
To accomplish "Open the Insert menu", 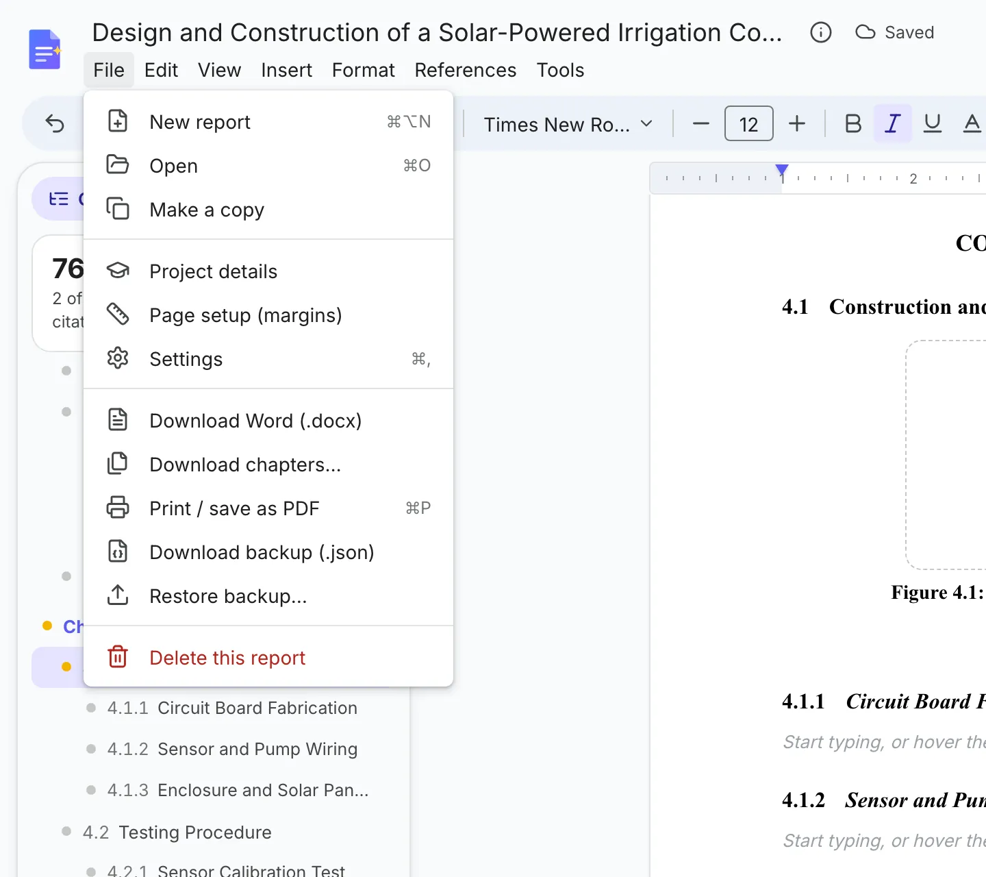I will click(x=287, y=70).
